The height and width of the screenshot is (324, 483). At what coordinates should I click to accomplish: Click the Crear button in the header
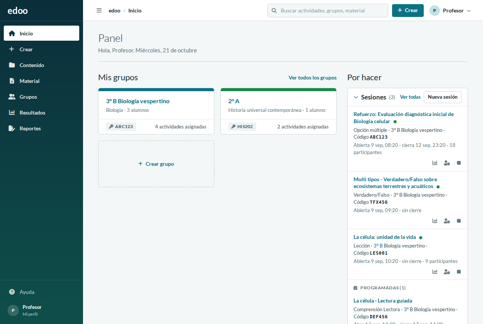click(408, 11)
